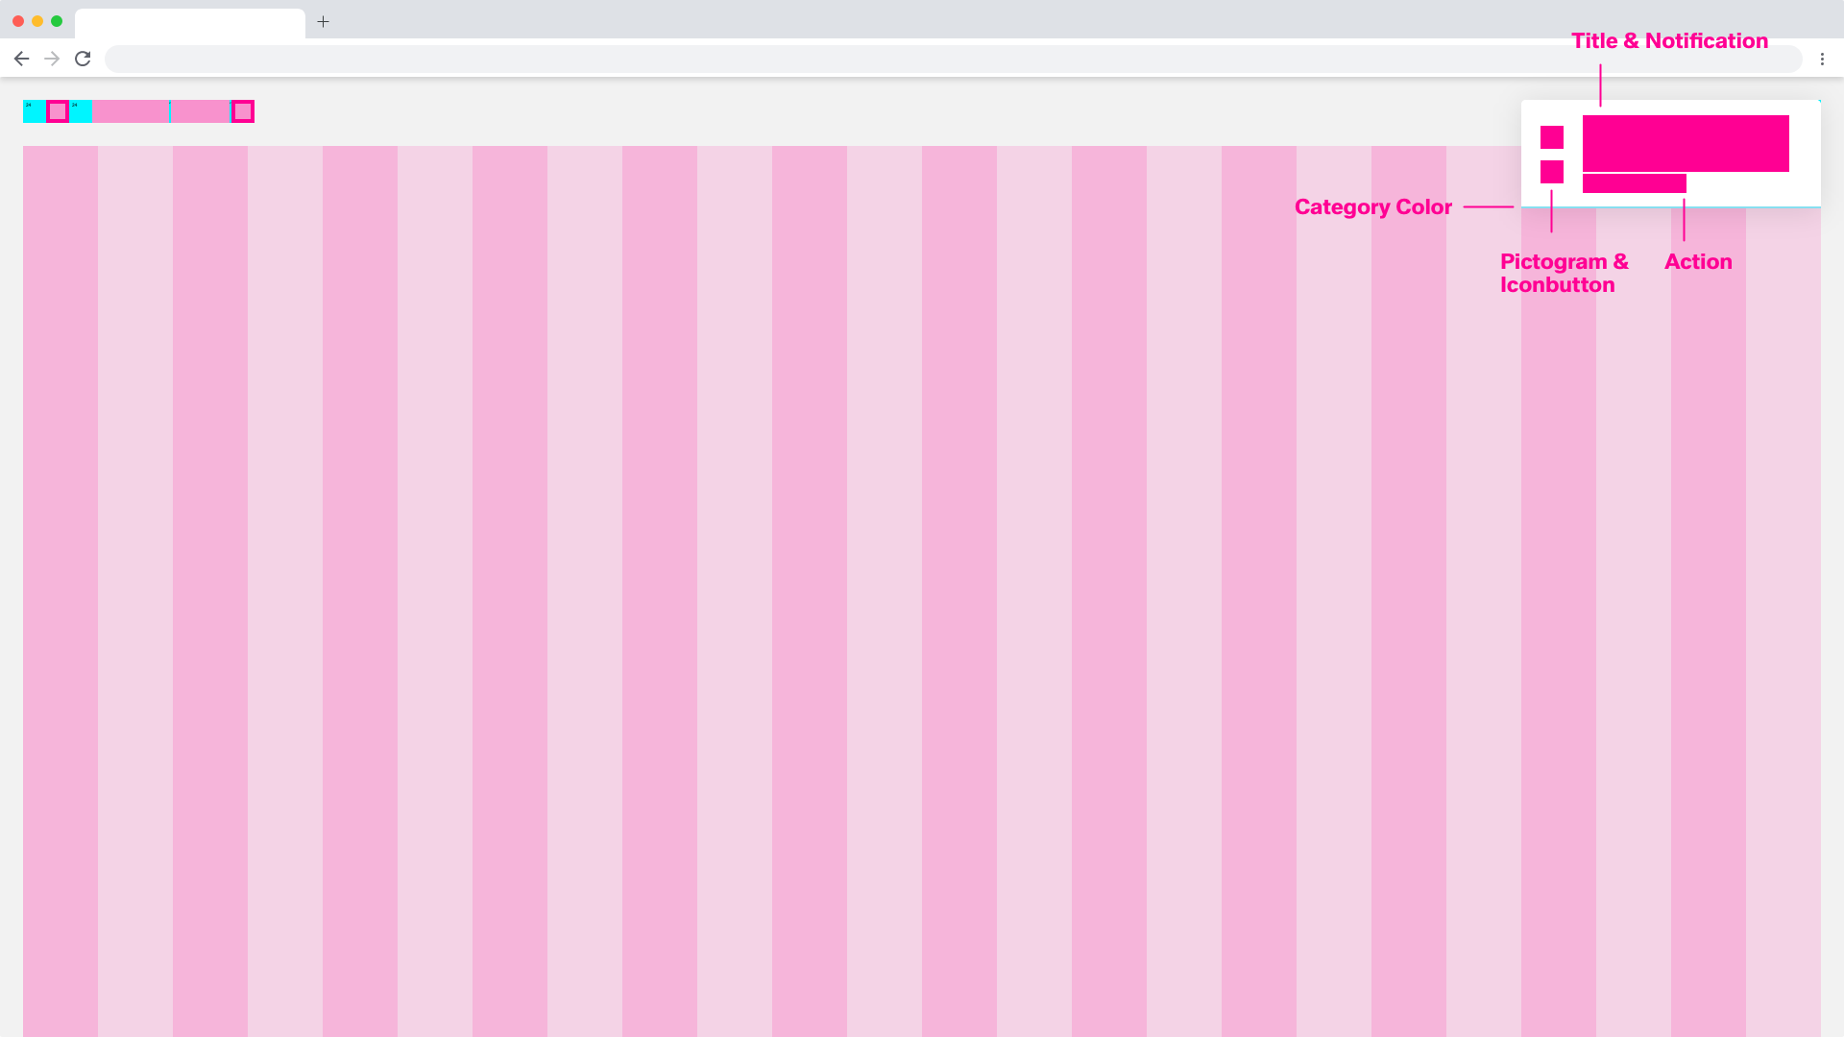The image size is (1844, 1037).
Task: Select the blank browser tab
Action: pos(189,23)
